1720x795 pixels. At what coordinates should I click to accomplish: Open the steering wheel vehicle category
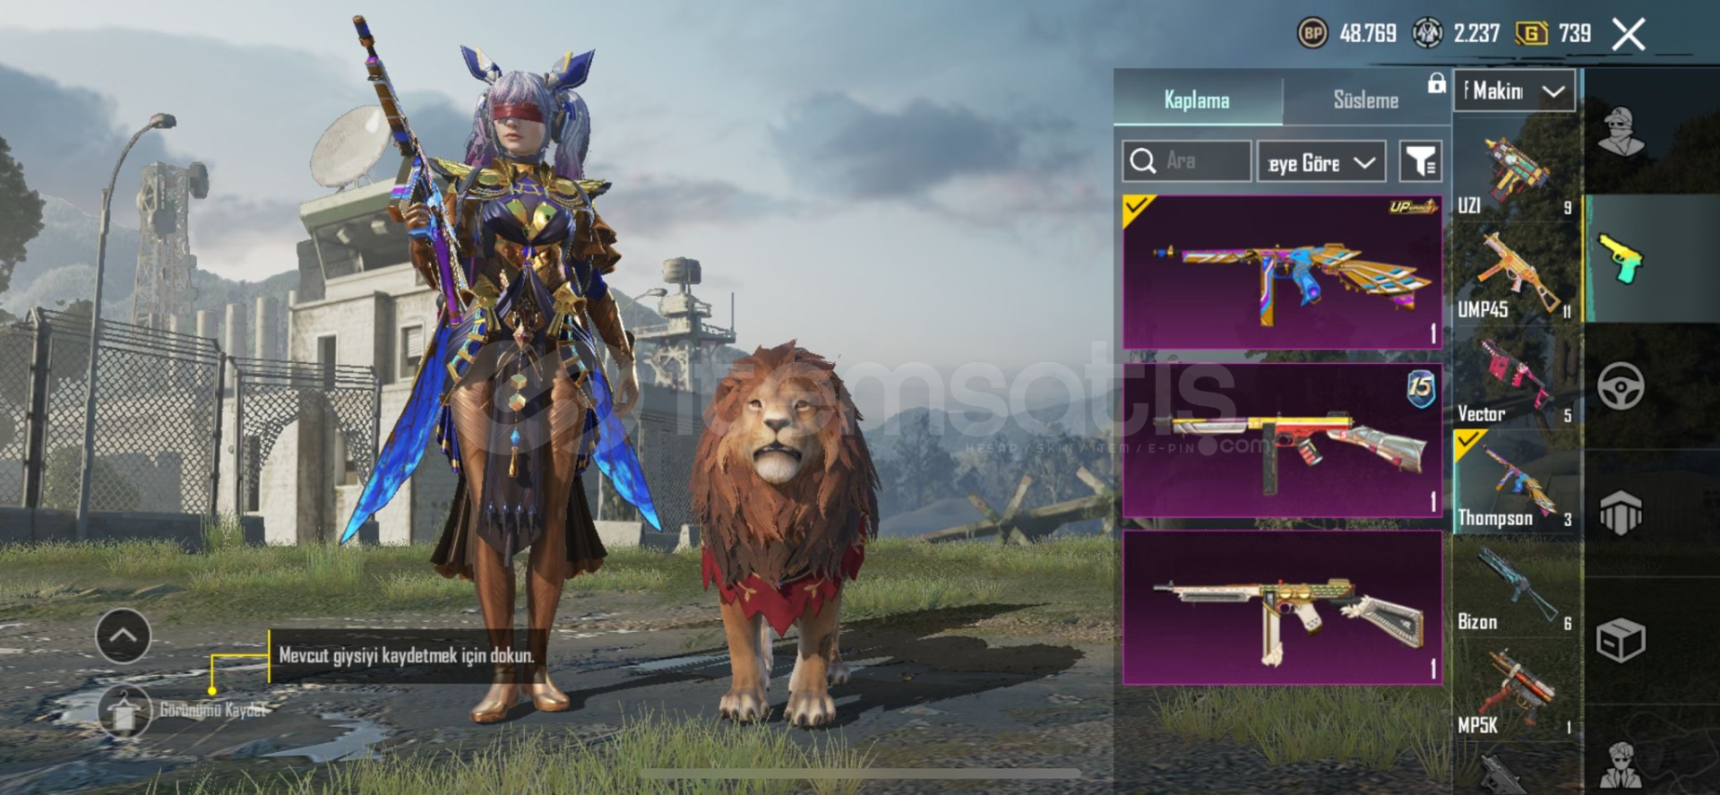[x=1621, y=386]
